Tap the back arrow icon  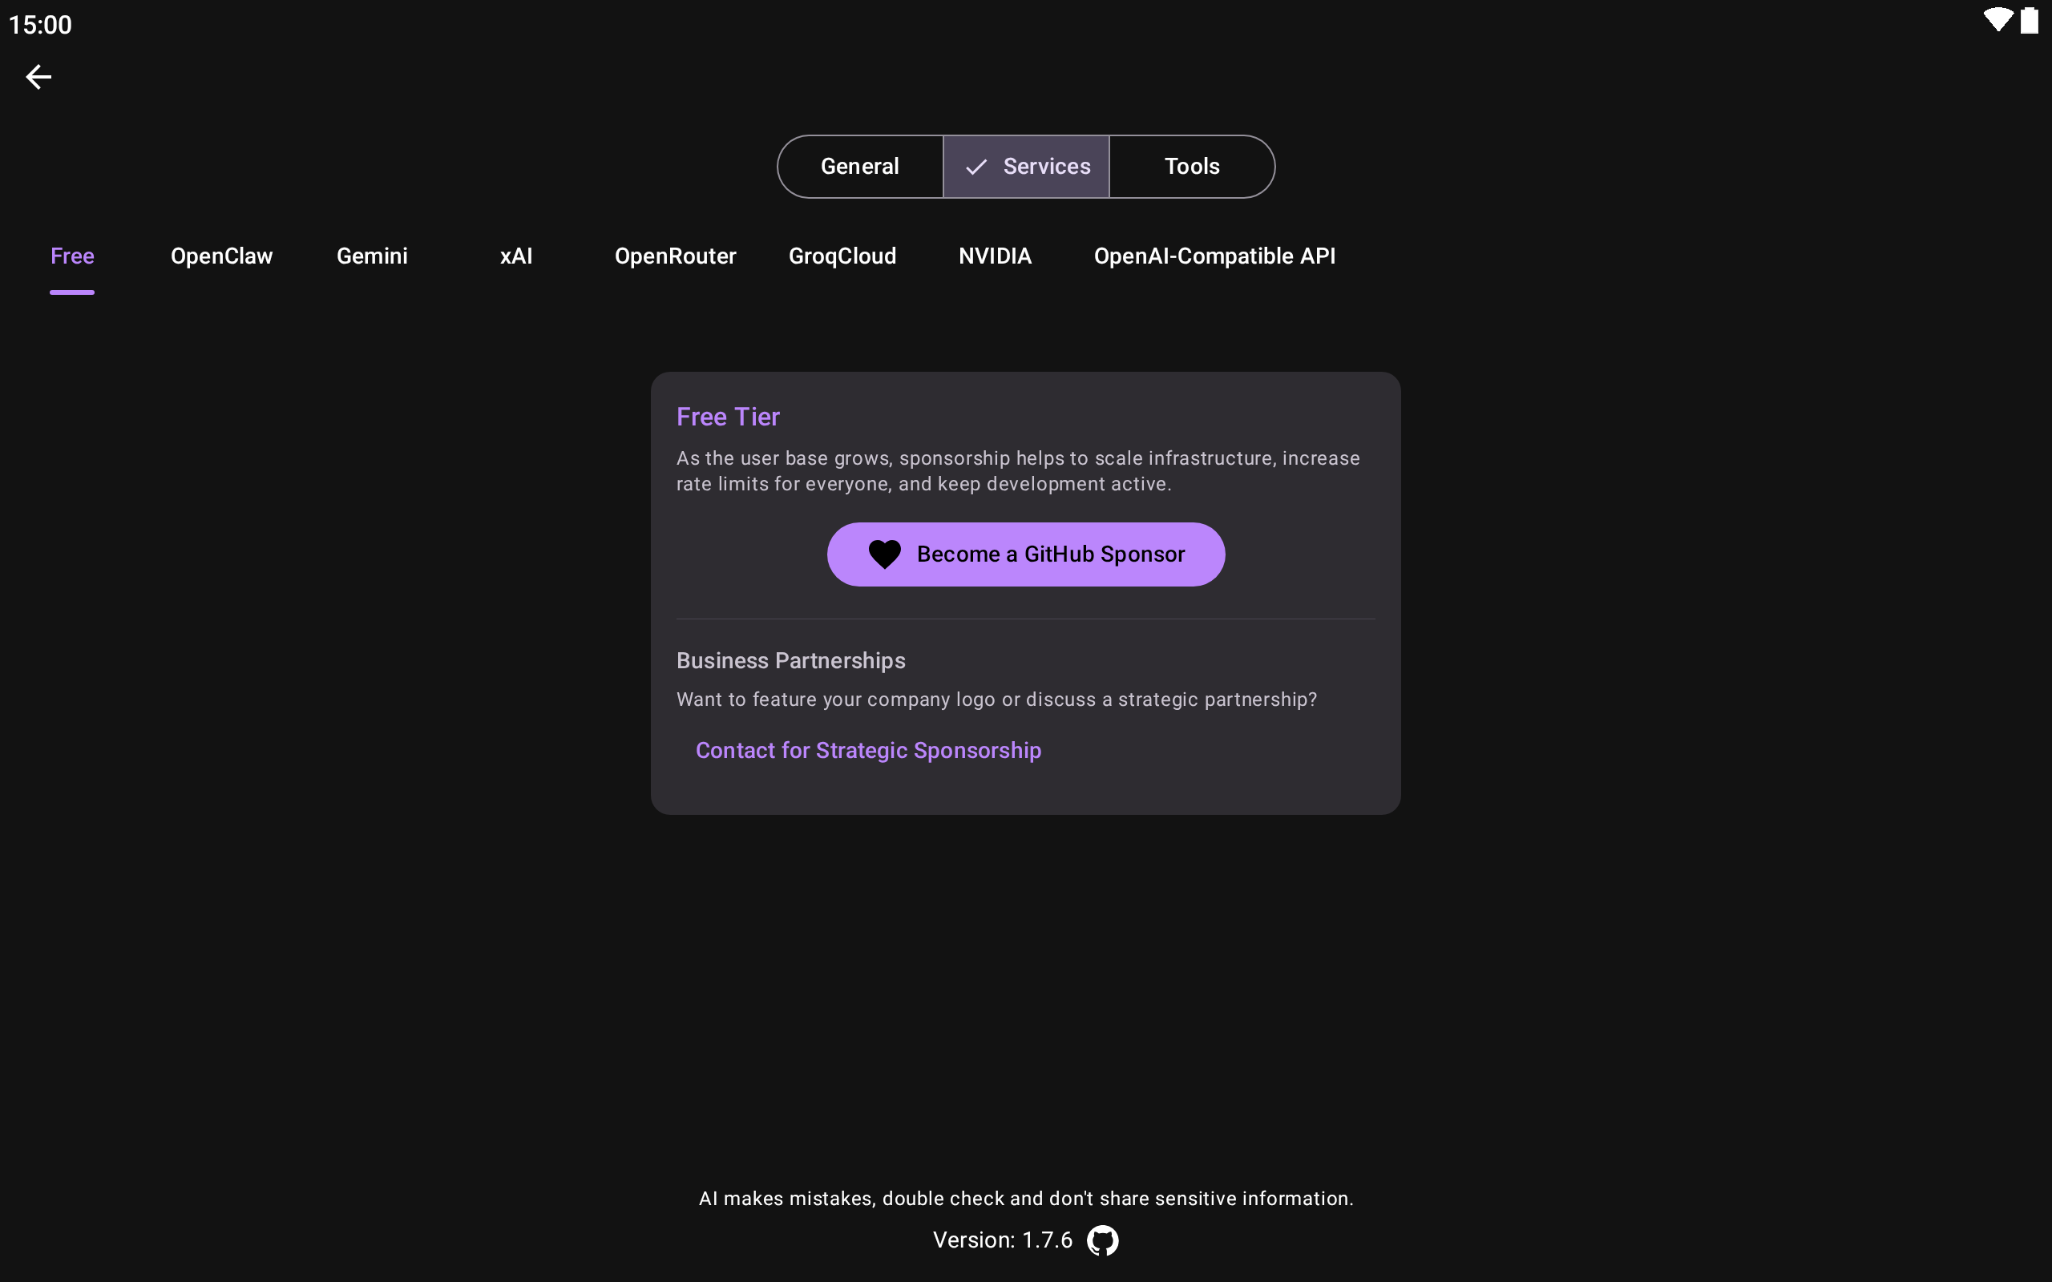tap(38, 77)
